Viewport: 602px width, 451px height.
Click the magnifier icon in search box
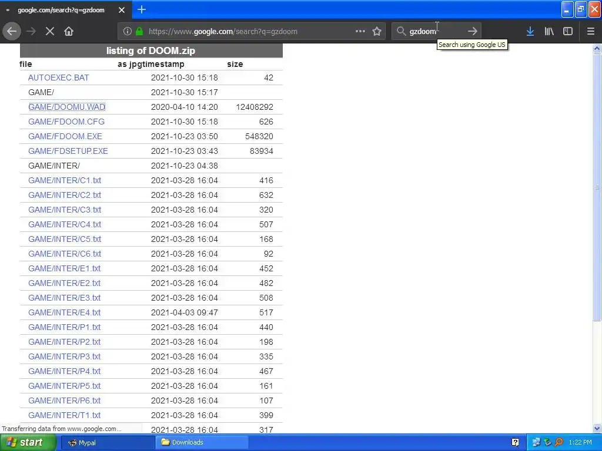pyautogui.click(x=401, y=31)
